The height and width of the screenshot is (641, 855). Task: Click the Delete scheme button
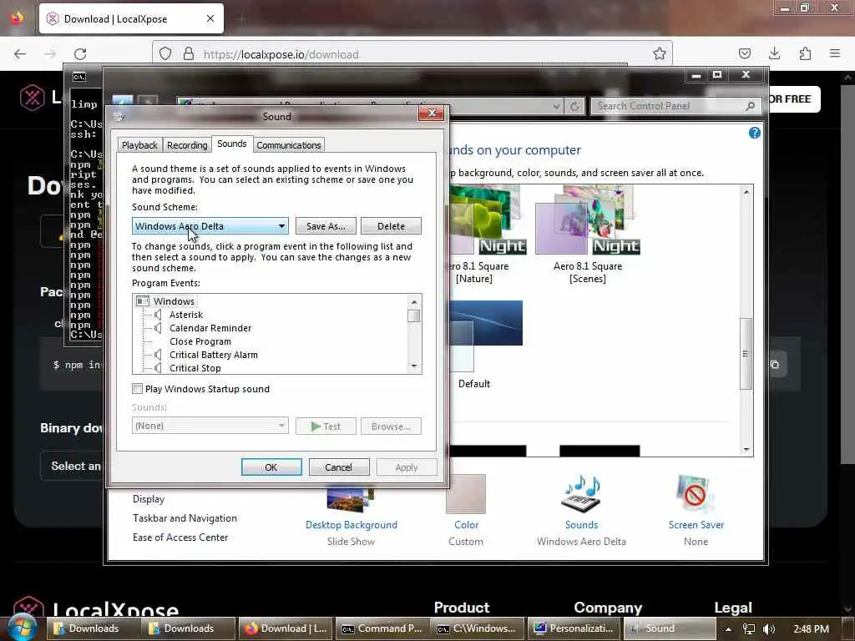[391, 225]
